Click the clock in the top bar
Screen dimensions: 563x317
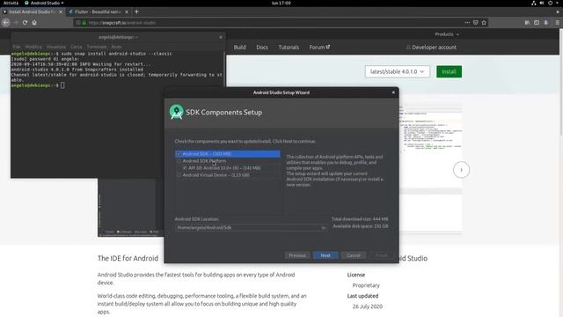coord(281,3)
